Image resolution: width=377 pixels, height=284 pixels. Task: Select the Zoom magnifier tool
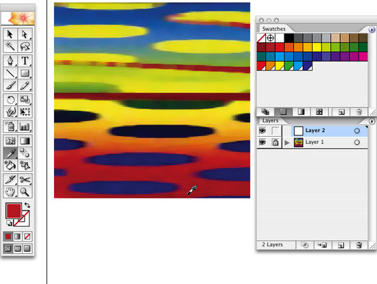pyautogui.click(x=25, y=192)
